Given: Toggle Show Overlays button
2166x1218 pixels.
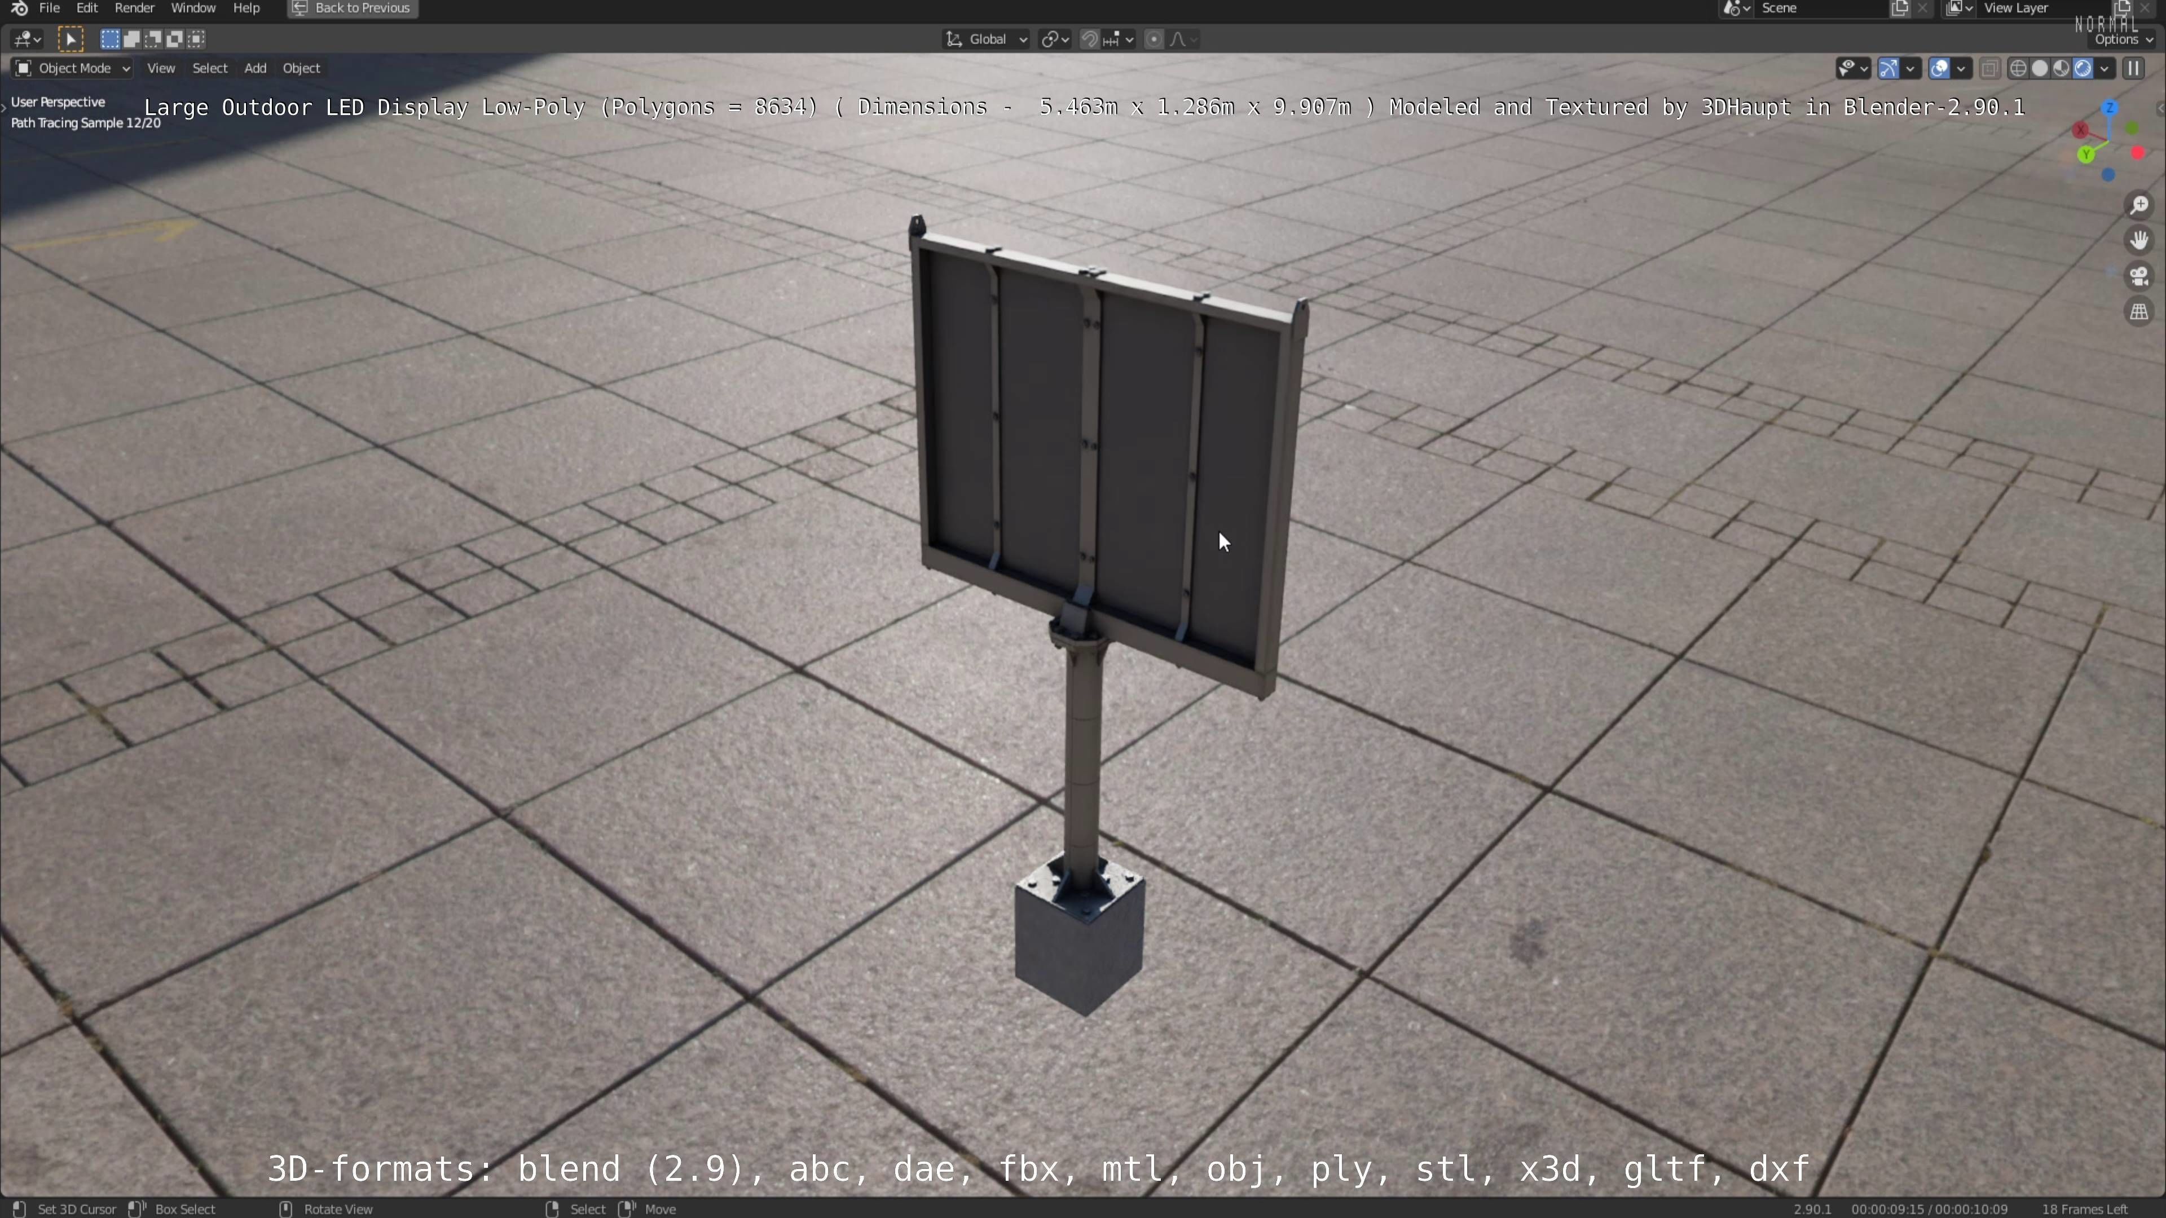Looking at the screenshot, I should [1939, 68].
